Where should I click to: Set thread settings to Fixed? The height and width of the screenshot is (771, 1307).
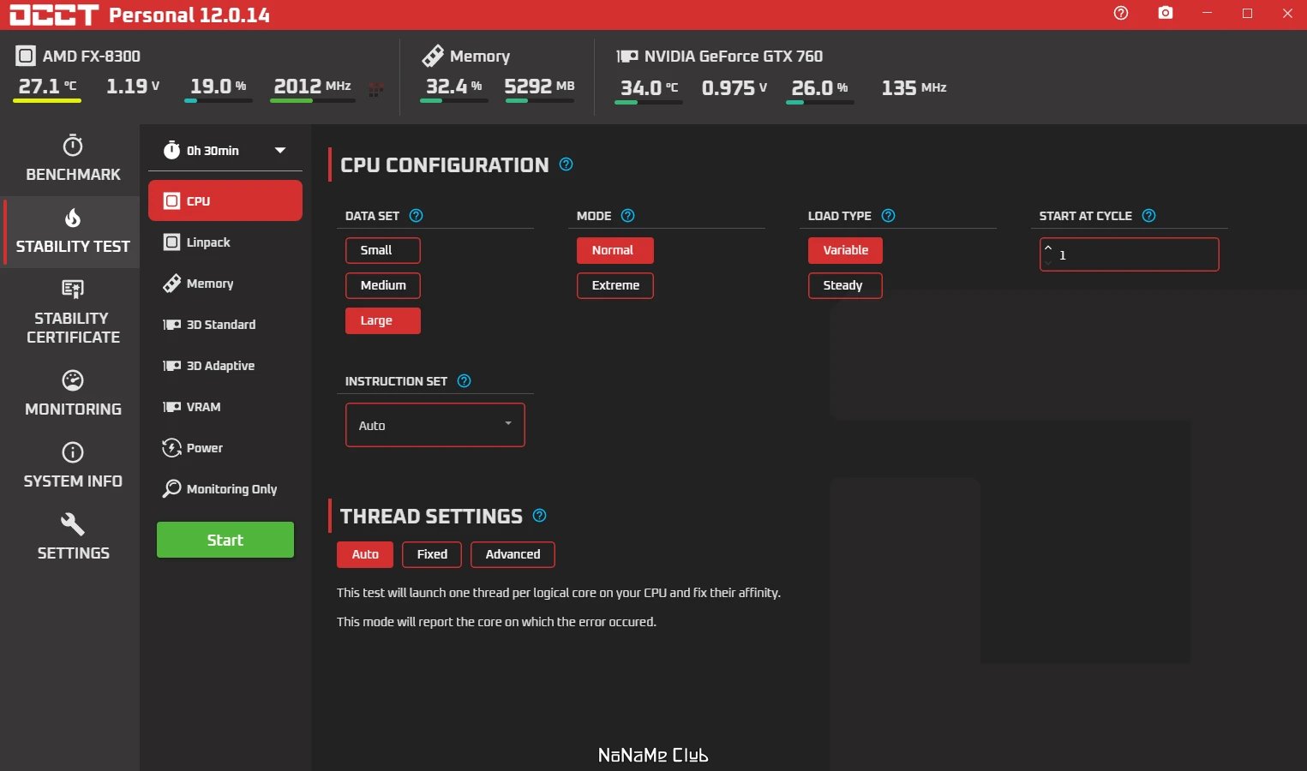[432, 554]
